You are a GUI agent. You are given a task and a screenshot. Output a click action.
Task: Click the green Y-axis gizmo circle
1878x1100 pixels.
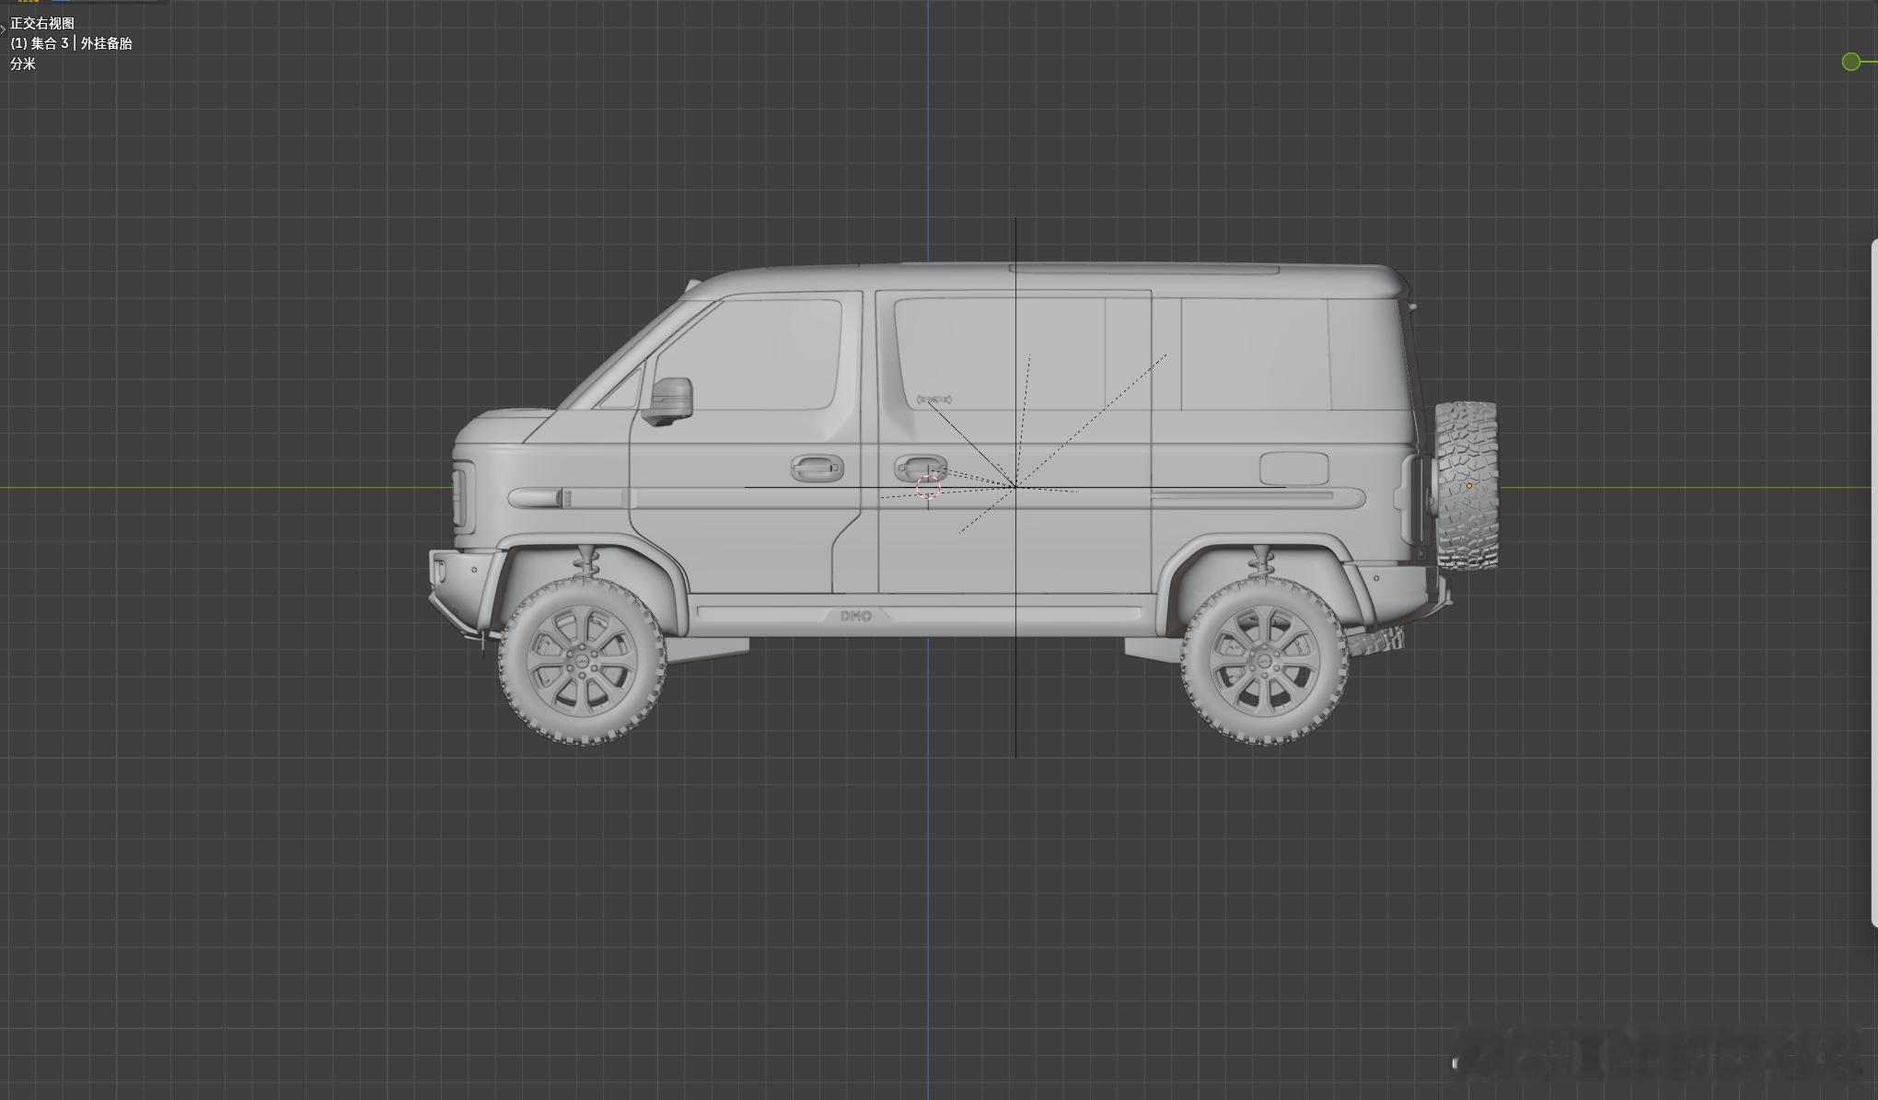coord(1850,62)
